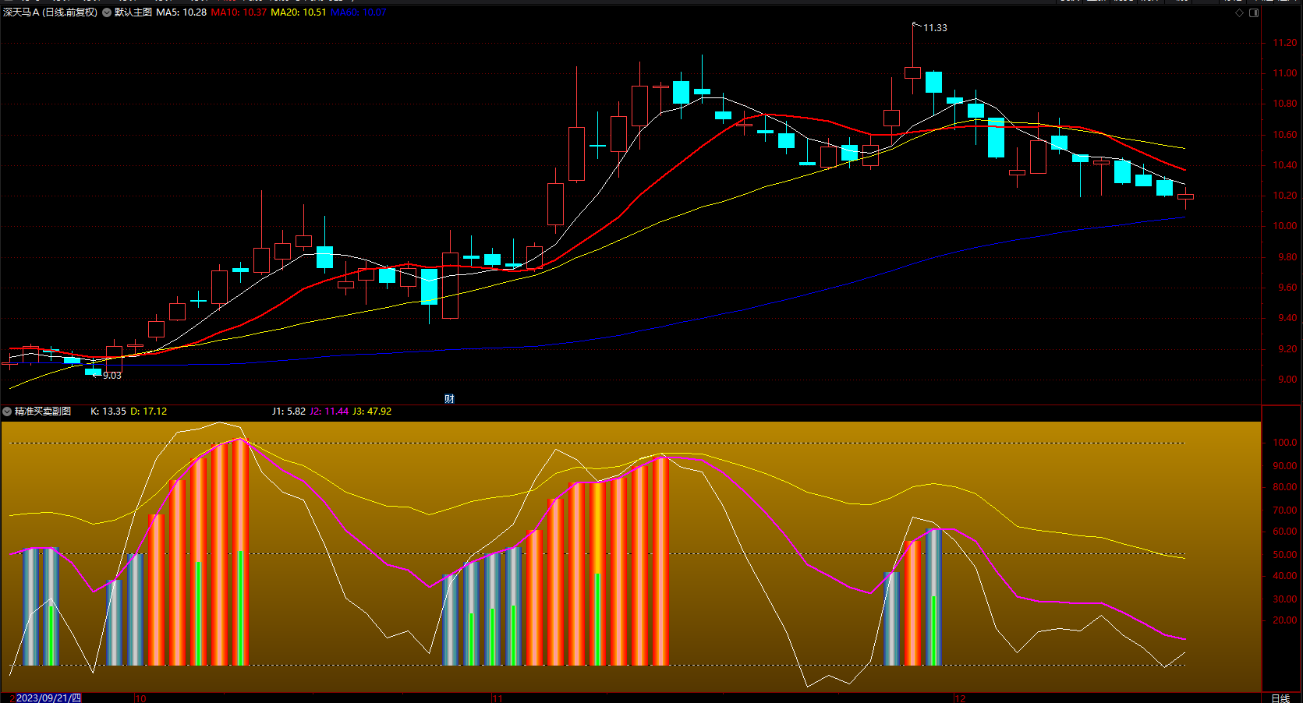The height and width of the screenshot is (703, 1303).
Task: Click the month 10 marker on time axis
Action: coord(140,698)
